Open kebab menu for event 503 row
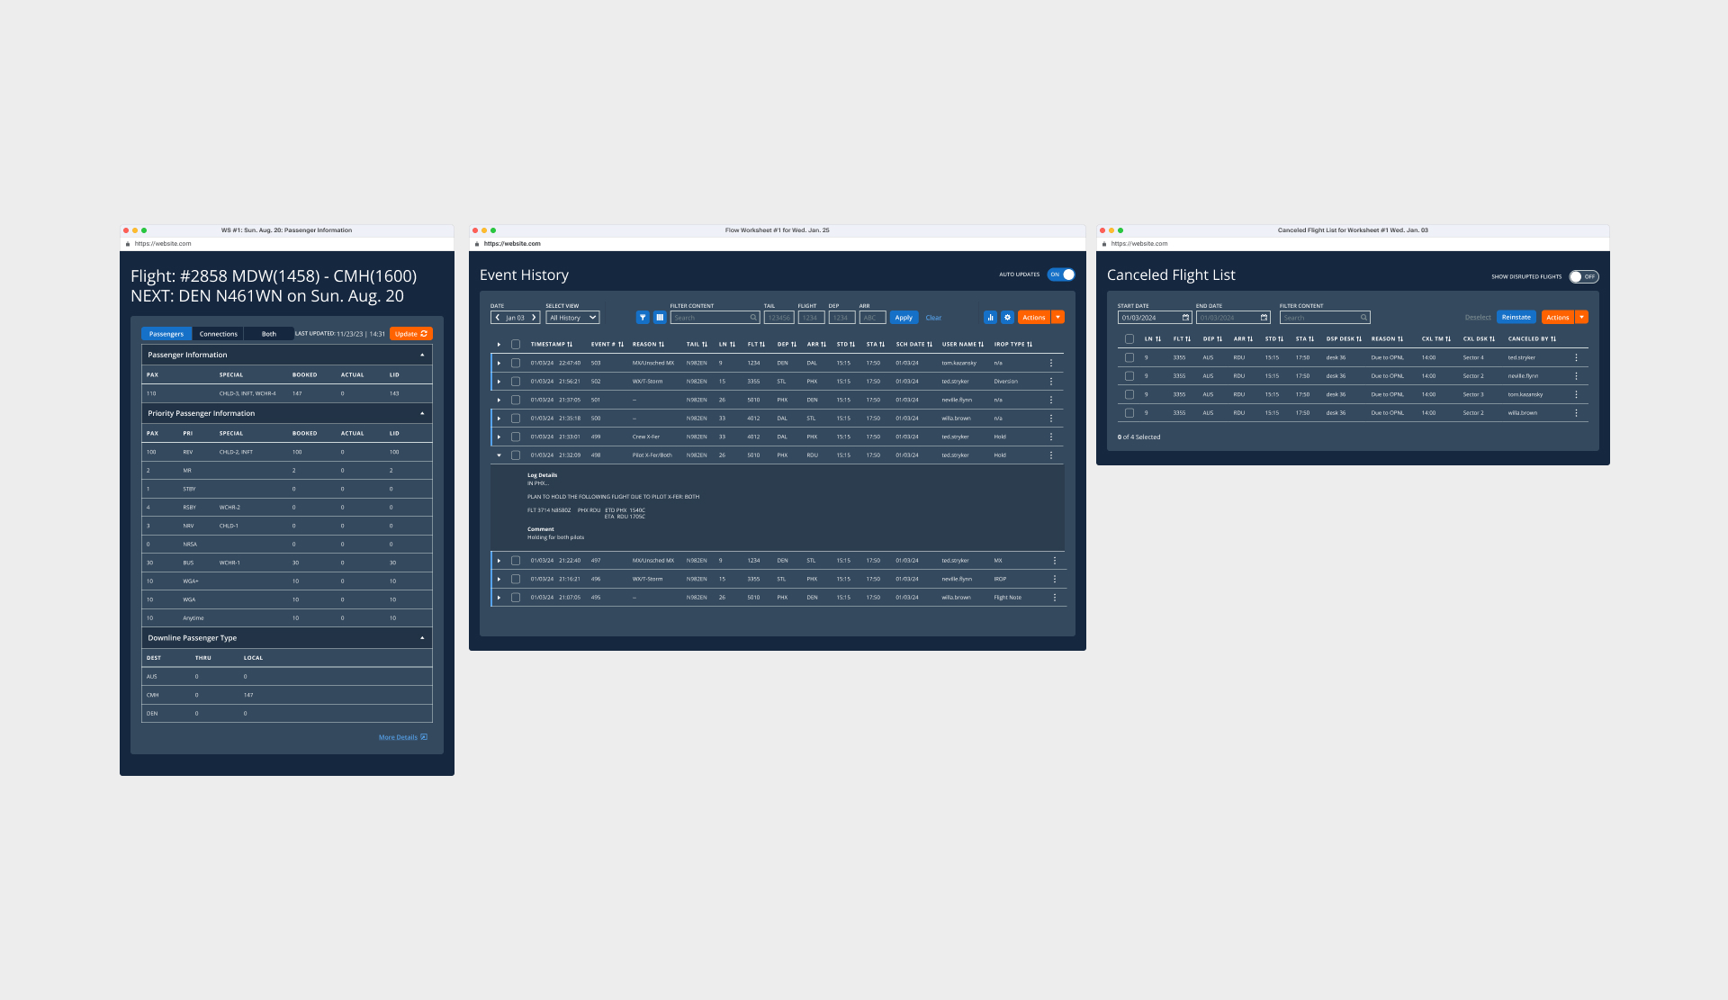Screen dimensions: 1728x1000 (1051, 364)
